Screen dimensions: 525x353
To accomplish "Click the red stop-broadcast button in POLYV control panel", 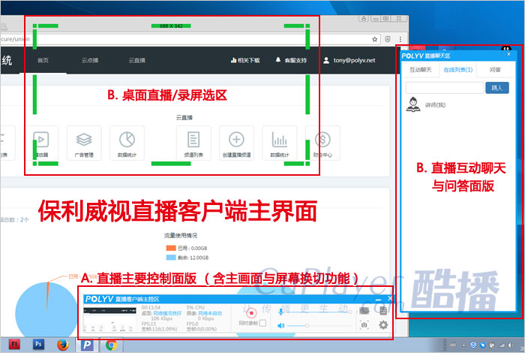I will 251,313.
